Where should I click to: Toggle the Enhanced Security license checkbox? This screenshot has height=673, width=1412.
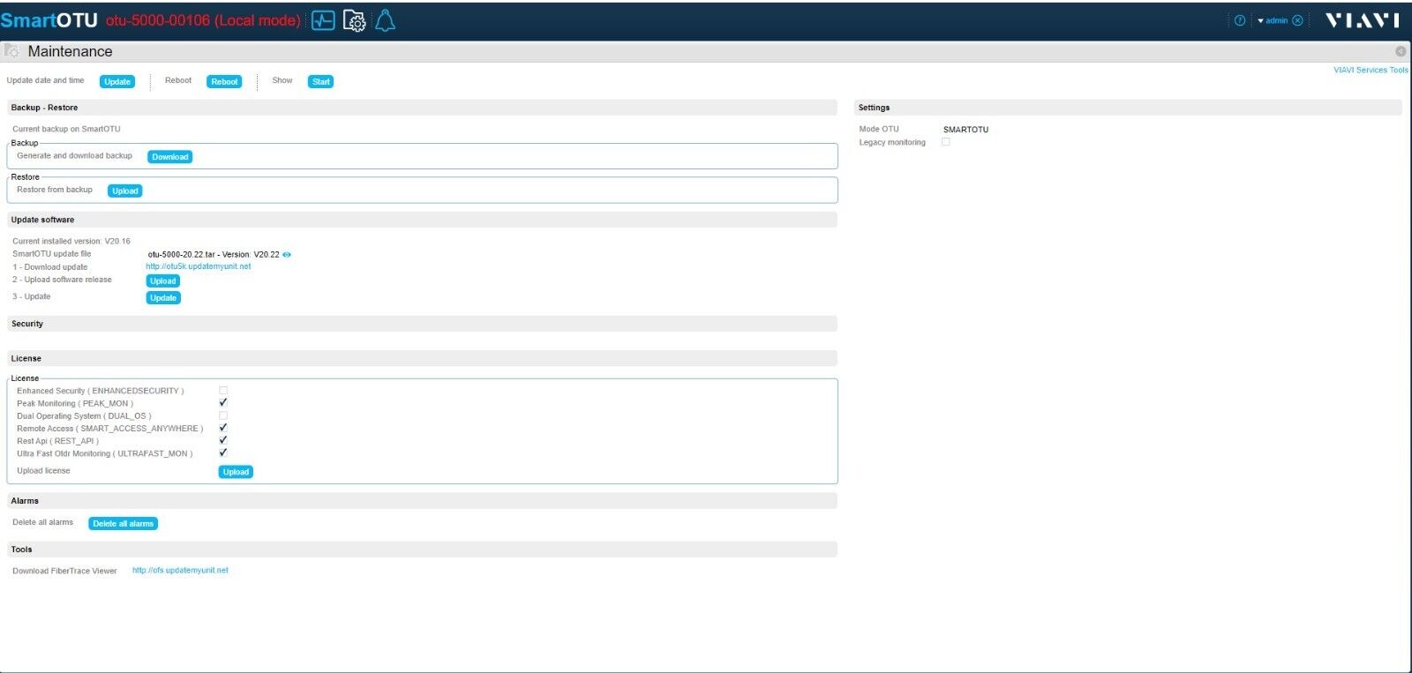pos(223,390)
